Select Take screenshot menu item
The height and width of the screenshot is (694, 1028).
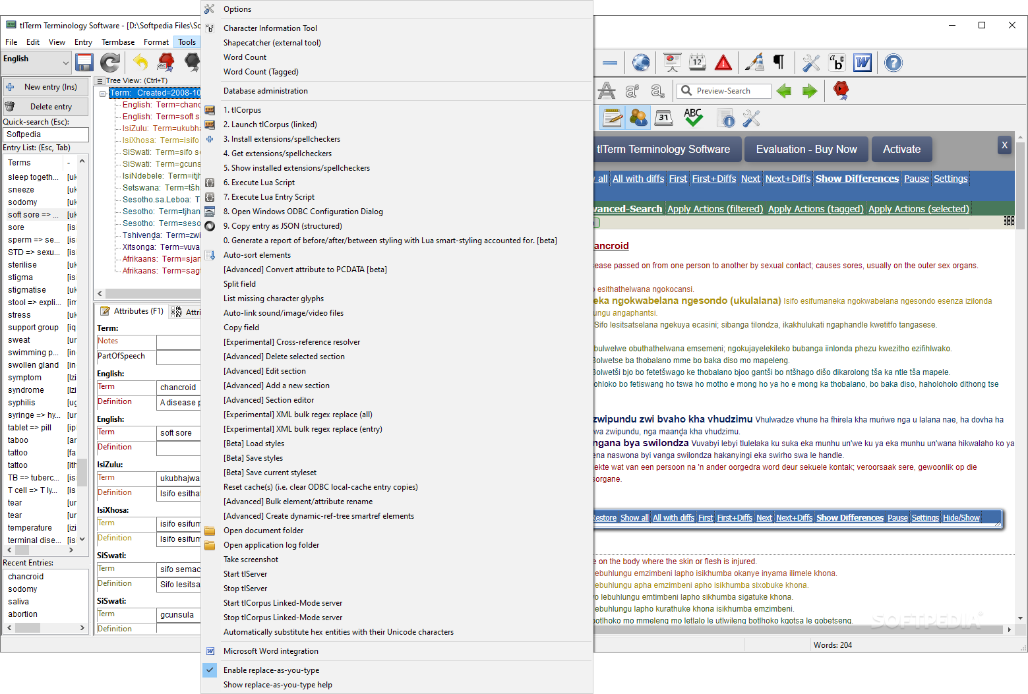pos(396,560)
